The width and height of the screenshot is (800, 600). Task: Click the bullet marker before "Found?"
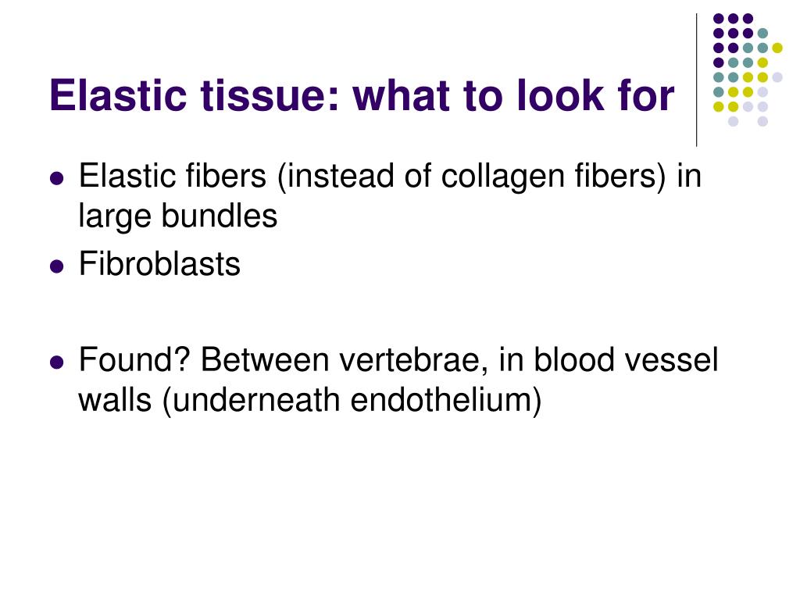(57, 362)
